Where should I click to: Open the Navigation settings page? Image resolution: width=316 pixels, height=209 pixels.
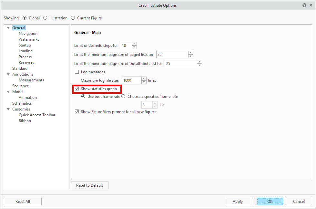(x=28, y=34)
